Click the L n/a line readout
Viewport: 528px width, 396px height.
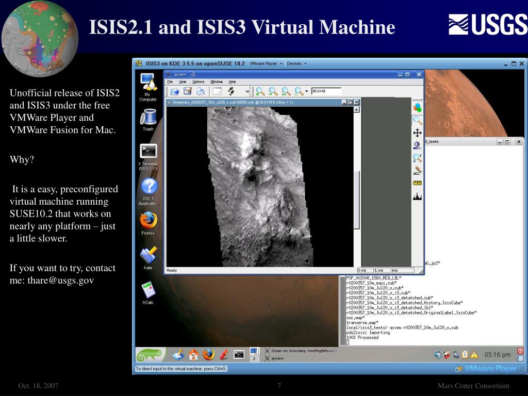coord(383,270)
